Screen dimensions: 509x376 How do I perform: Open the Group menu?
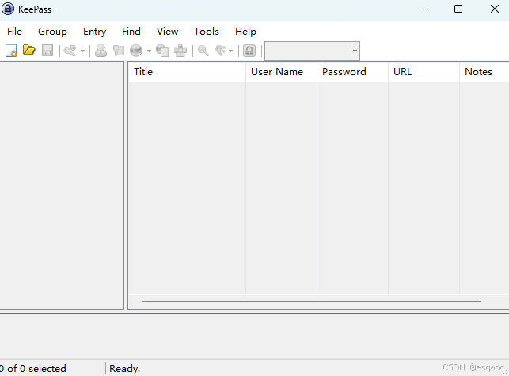(52, 32)
